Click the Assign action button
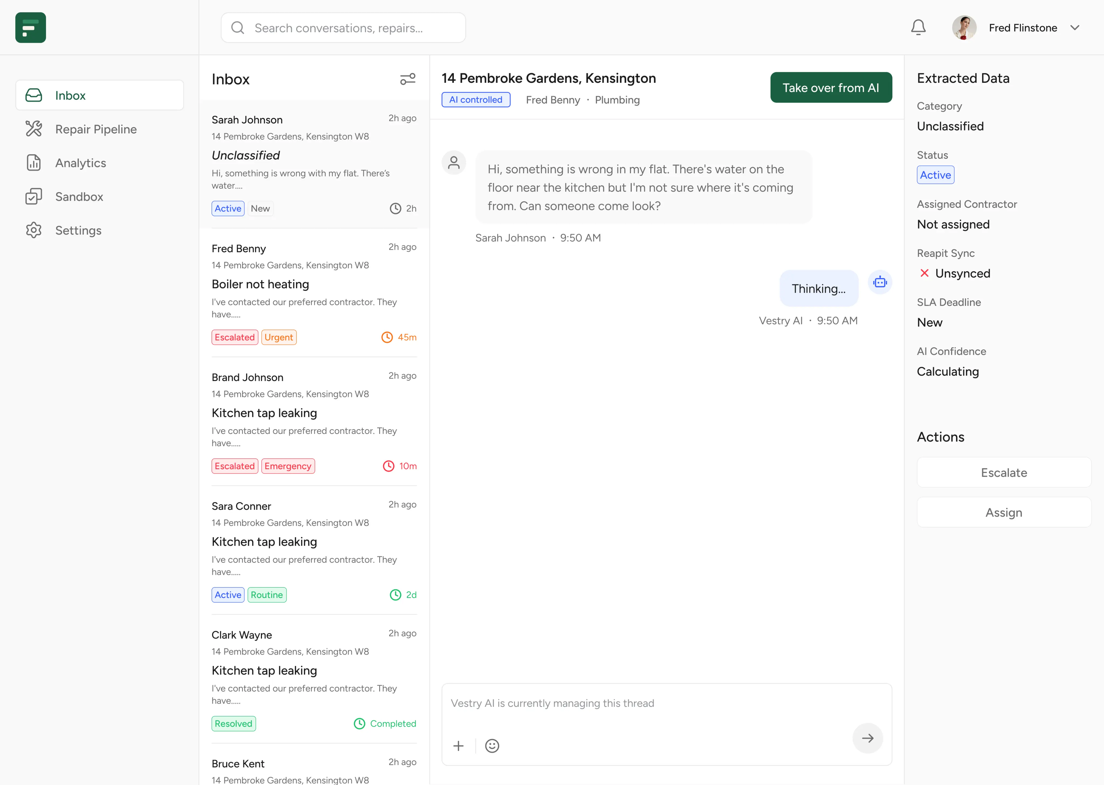 [1003, 512]
